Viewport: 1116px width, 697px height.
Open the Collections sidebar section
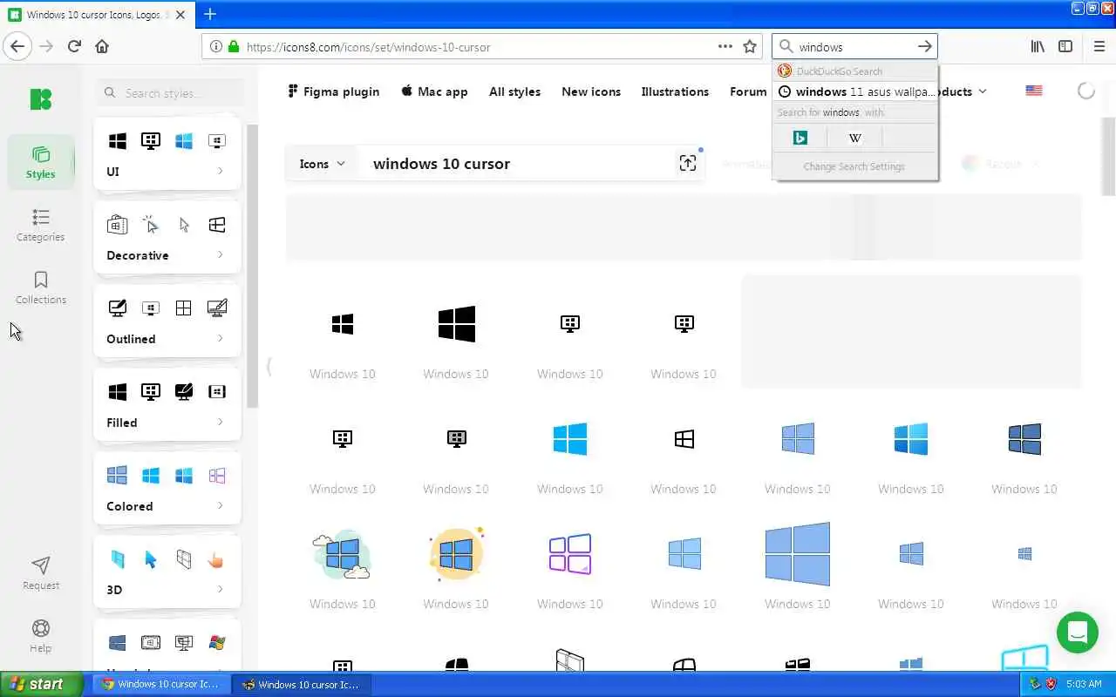[40, 288]
